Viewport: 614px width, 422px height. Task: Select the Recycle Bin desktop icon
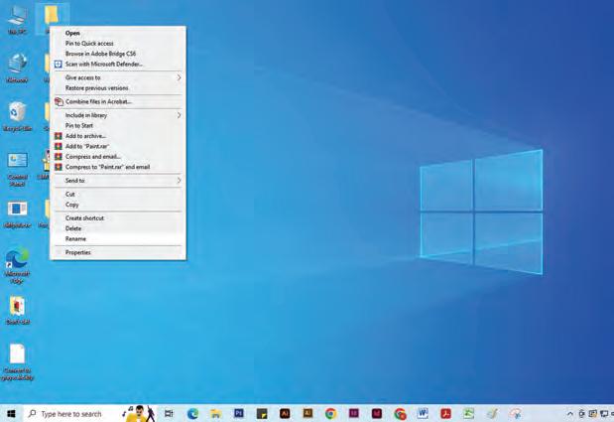click(17, 116)
